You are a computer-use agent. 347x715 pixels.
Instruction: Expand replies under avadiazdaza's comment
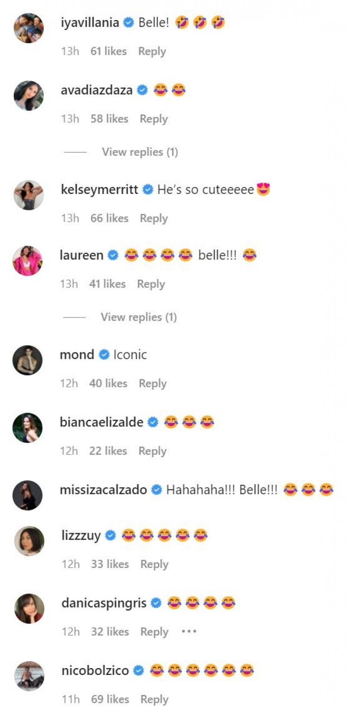point(139,152)
